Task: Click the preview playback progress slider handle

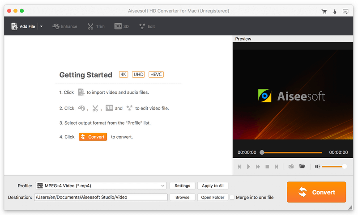Action: [262, 152]
